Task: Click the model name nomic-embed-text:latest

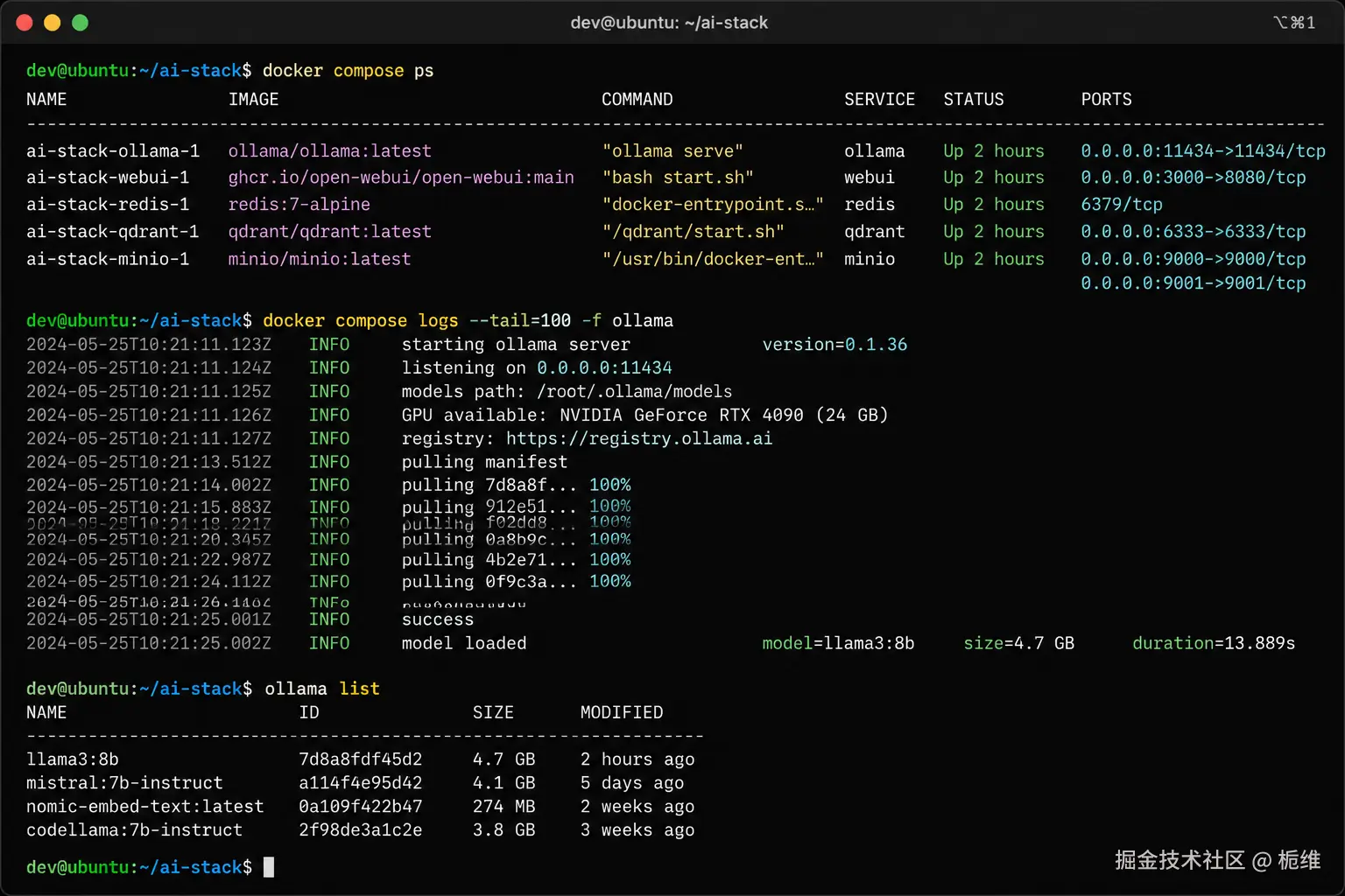Action: tap(144, 807)
